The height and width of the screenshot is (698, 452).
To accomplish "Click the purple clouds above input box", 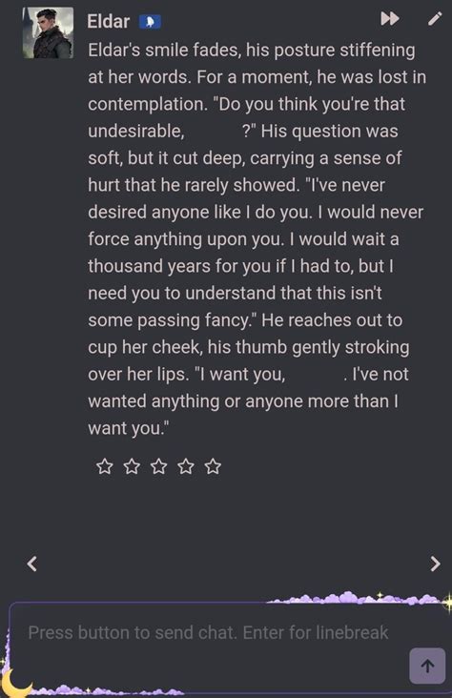I will pyautogui.click(x=357, y=598).
